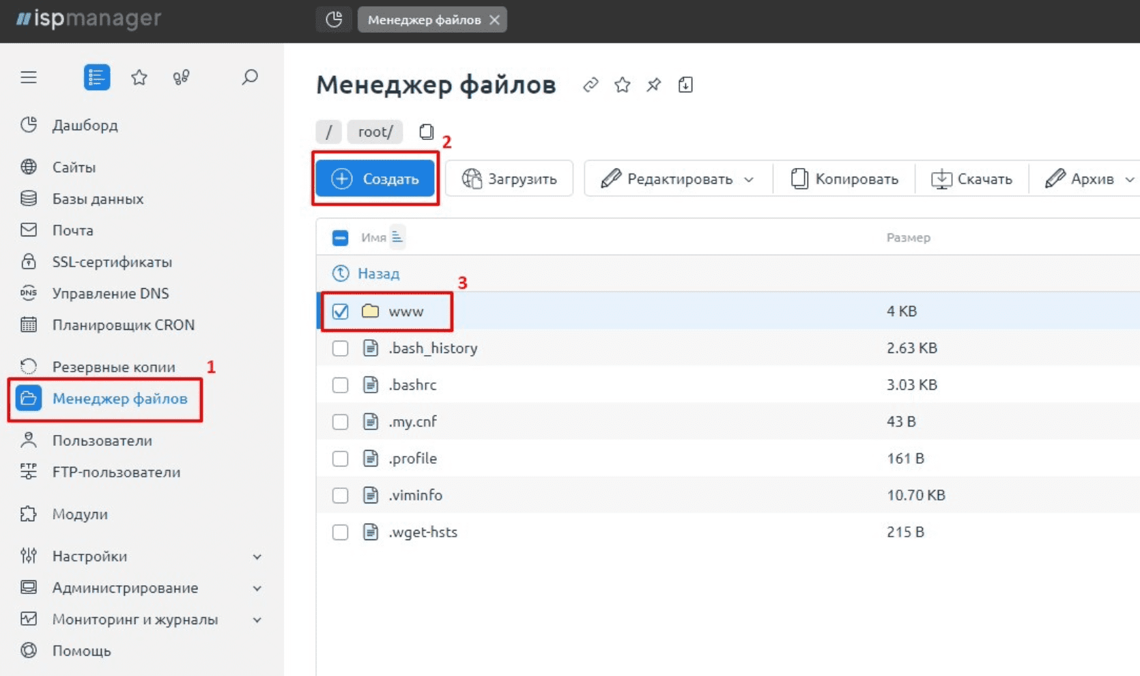
Task: Open the sidebar search magnifier
Action: coord(250,77)
